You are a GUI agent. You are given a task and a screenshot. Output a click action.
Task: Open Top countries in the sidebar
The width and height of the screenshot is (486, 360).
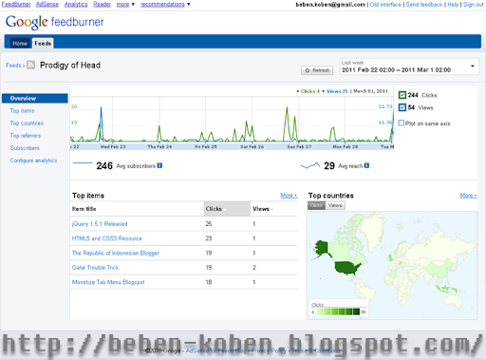click(x=27, y=123)
